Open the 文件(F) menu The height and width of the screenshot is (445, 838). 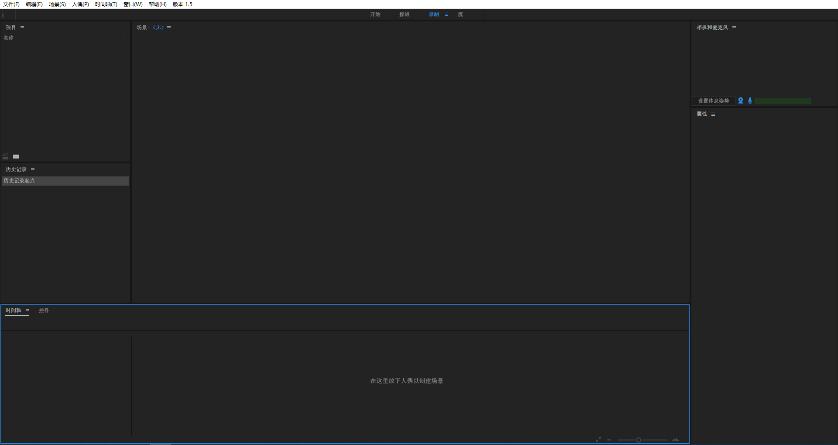tap(11, 4)
